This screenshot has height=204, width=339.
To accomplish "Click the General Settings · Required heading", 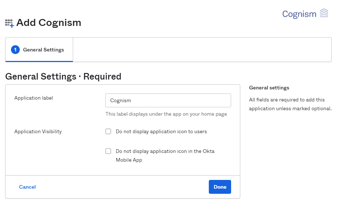I will click(63, 77).
